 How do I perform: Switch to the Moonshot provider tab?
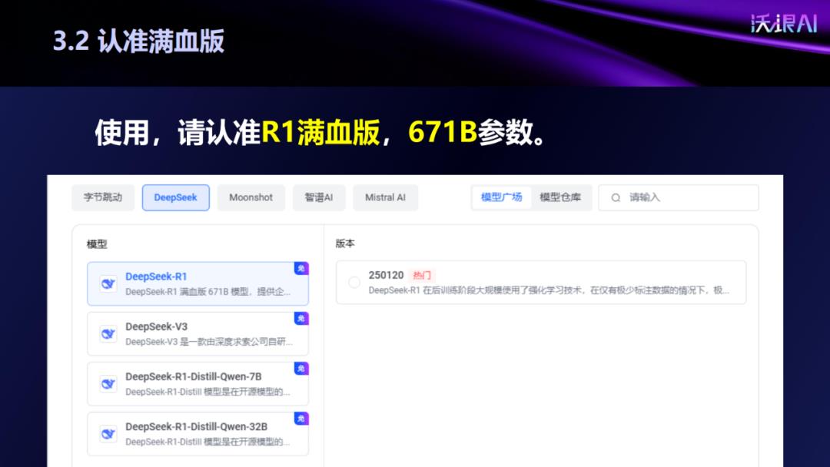point(251,197)
